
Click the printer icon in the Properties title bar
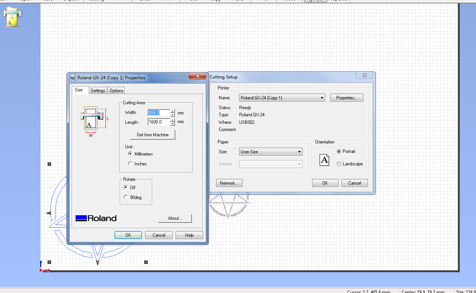[x=73, y=77]
